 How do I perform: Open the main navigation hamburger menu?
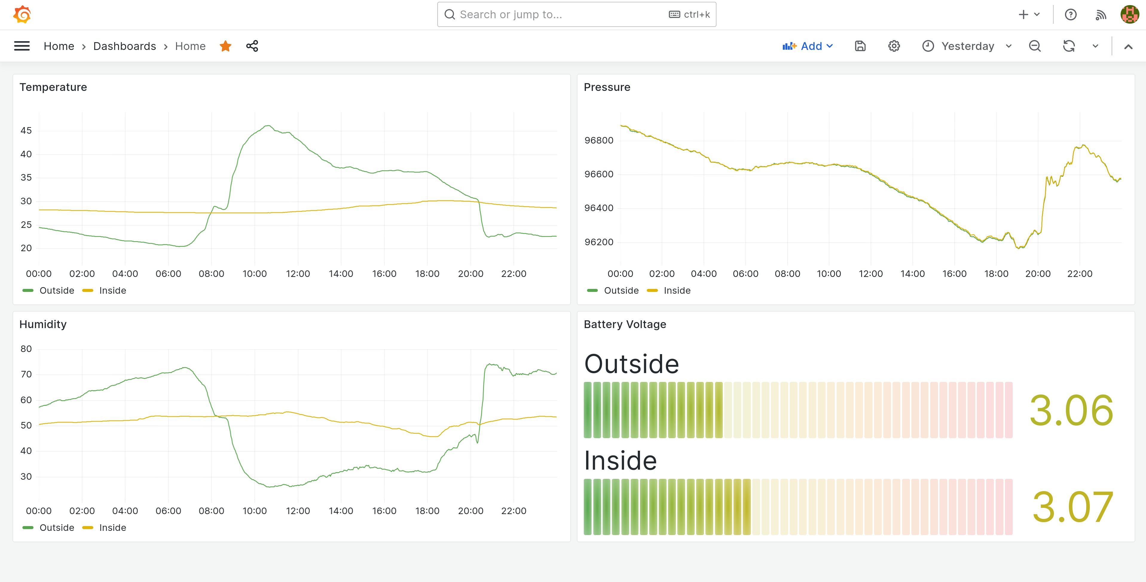pyautogui.click(x=21, y=46)
